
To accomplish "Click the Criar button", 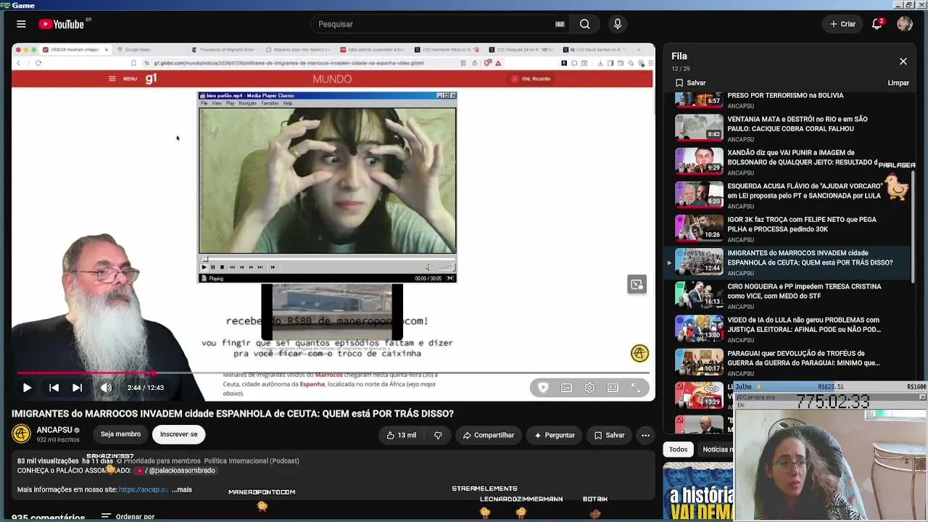I will coord(842,24).
